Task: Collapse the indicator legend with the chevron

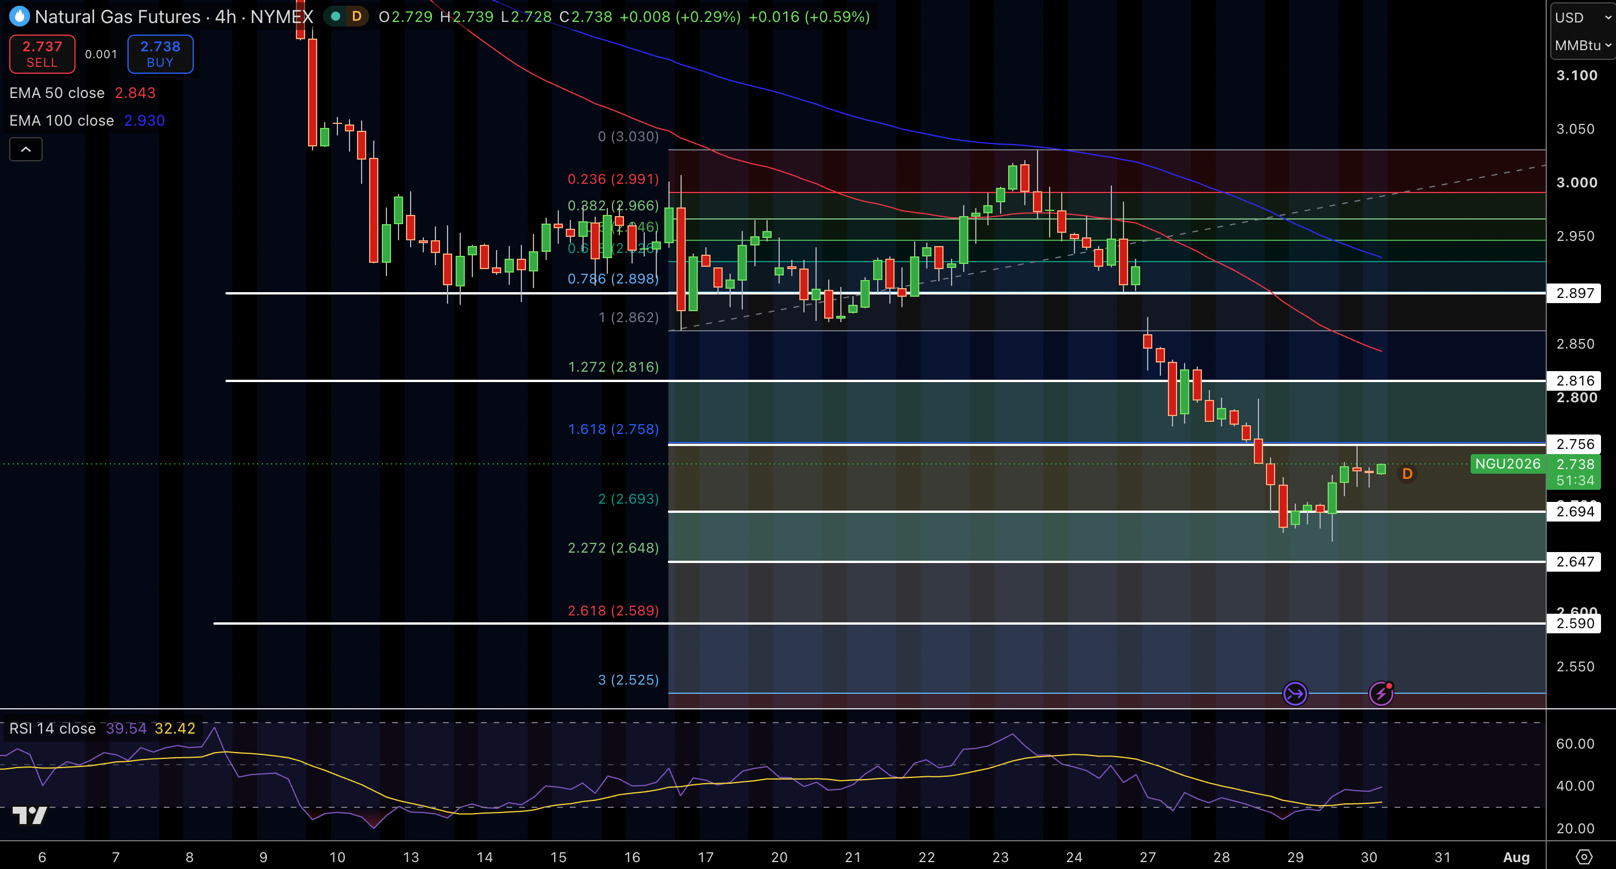Action: coord(26,149)
